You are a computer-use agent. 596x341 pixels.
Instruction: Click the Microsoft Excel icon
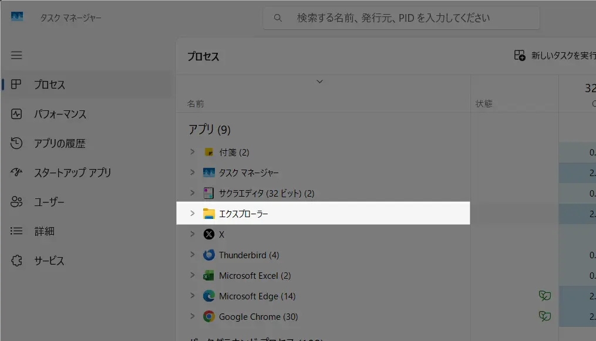[x=208, y=275]
